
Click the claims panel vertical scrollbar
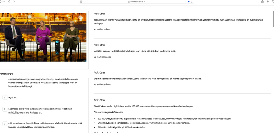coord(273,19)
